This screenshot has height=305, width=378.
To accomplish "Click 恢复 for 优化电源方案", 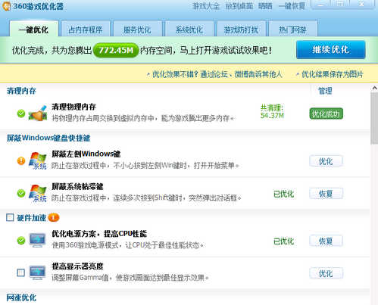I will pos(326,241).
